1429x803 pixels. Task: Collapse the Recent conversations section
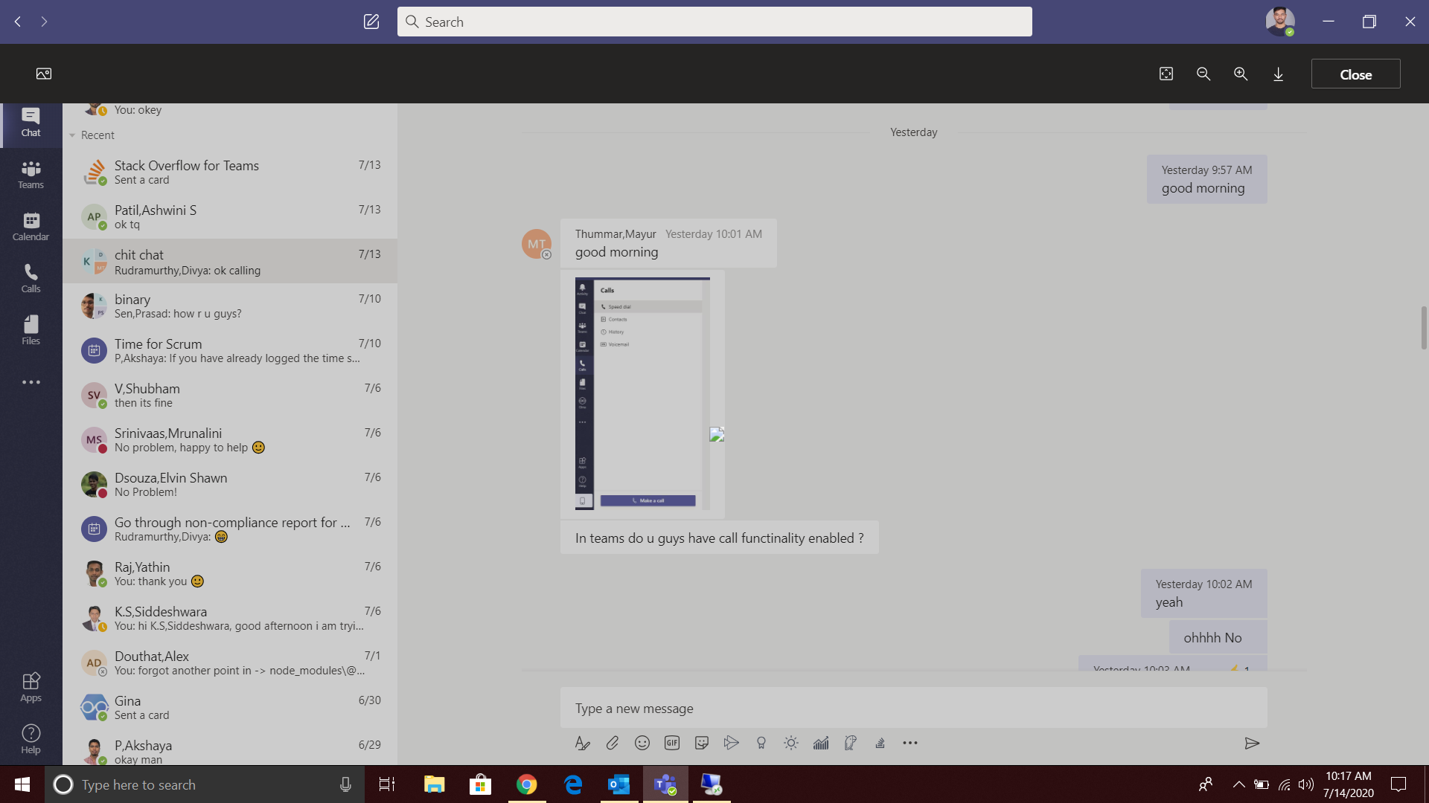pyautogui.click(x=72, y=135)
